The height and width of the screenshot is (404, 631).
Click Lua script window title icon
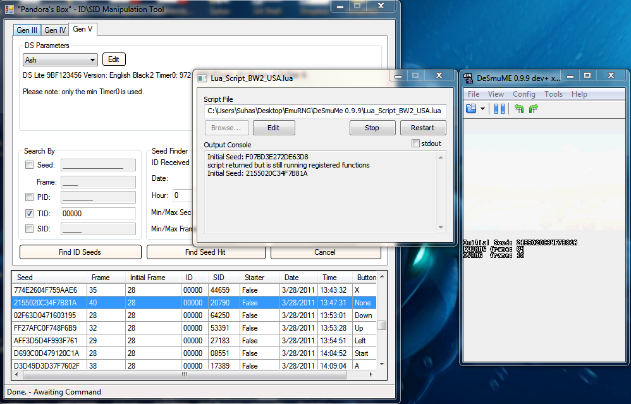pos(202,78)
